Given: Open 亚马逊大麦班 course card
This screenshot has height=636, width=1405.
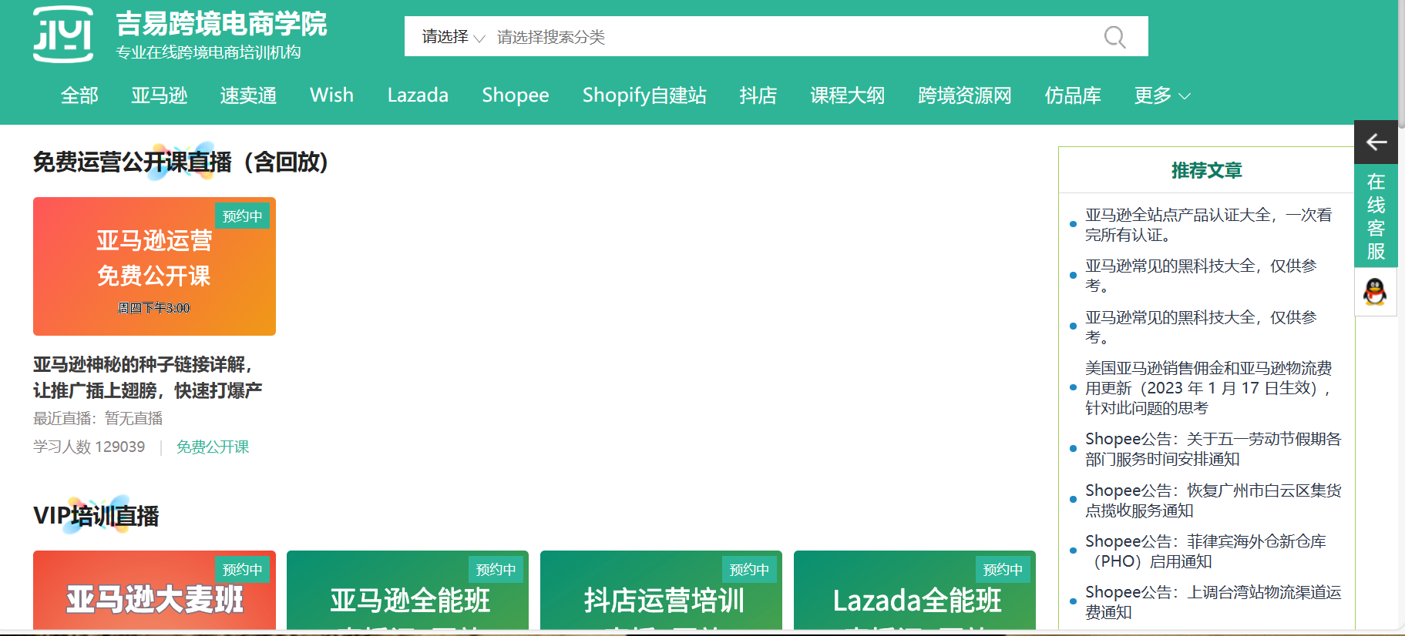Looking at the screenshot, I should click(x=154, y=591).
